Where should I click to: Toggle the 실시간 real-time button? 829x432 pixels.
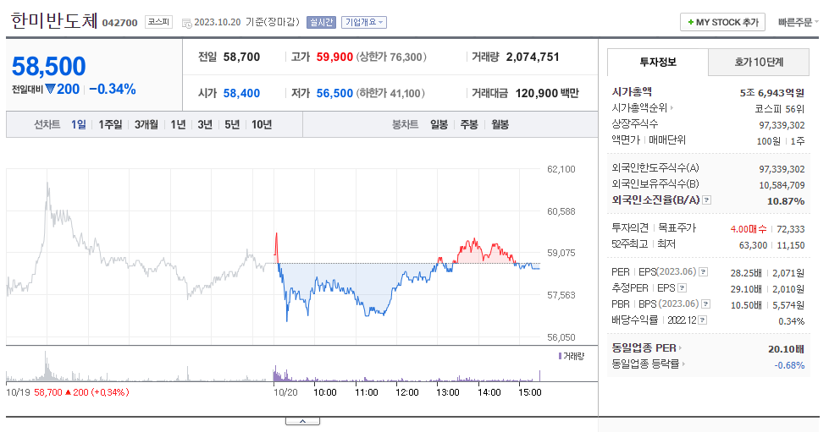(x=321, y=22)
